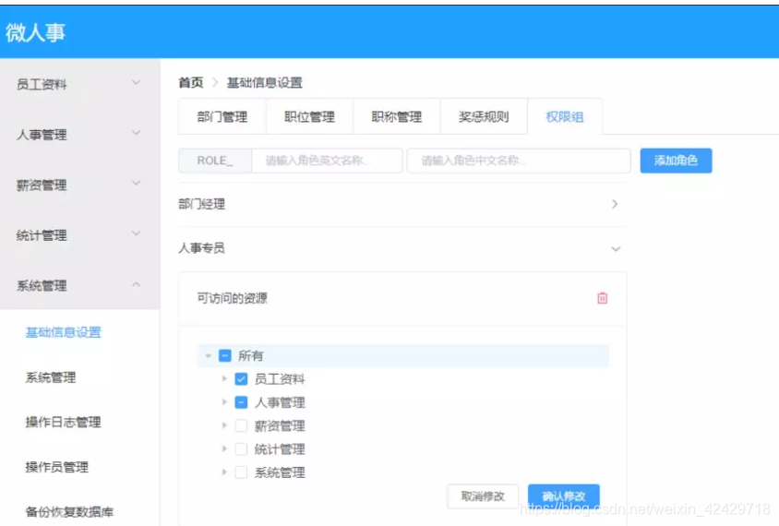Collapse the 所有 tree node arrow

tap(209, 355)
